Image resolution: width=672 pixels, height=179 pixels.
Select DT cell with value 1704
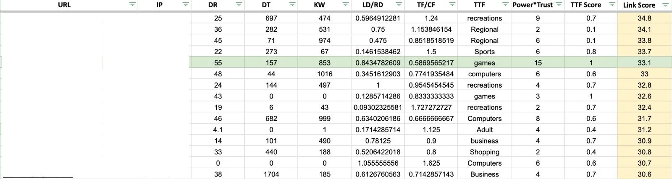click(x=271, y=174)
